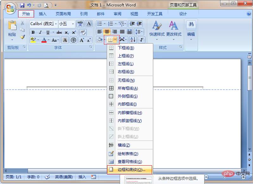Viewport: 253px width, 184px height.
Task: Click the Sort A-Z icon
Action: coord(132,40)
